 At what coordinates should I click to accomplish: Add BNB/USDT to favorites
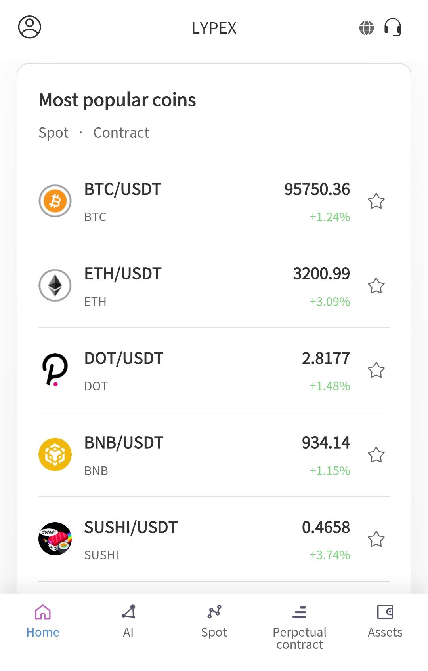click(x=376, y=455)
